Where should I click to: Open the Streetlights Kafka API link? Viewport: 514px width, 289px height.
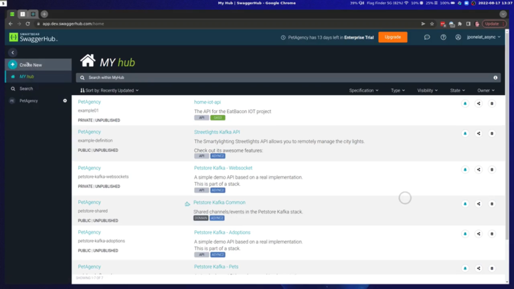[217, 132]
